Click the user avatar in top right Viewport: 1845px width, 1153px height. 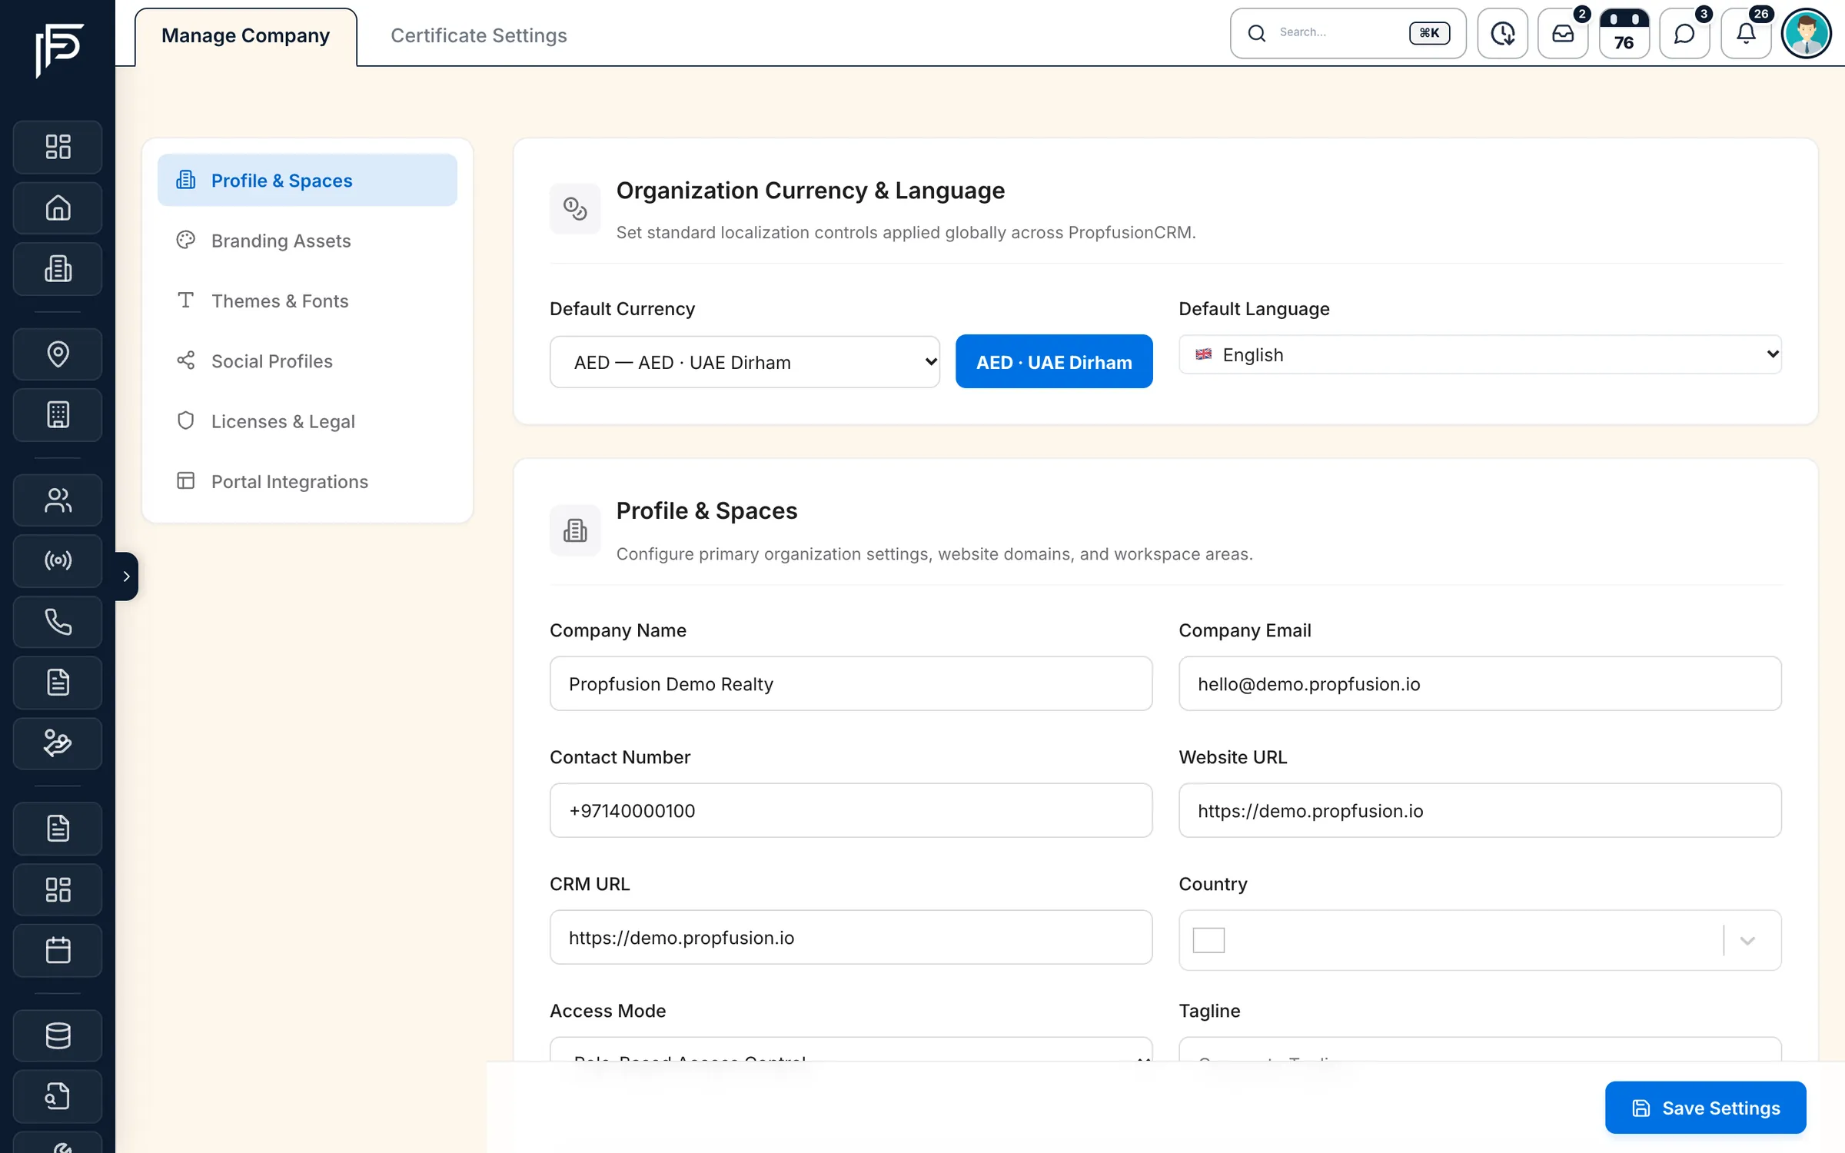[1807, 34]
